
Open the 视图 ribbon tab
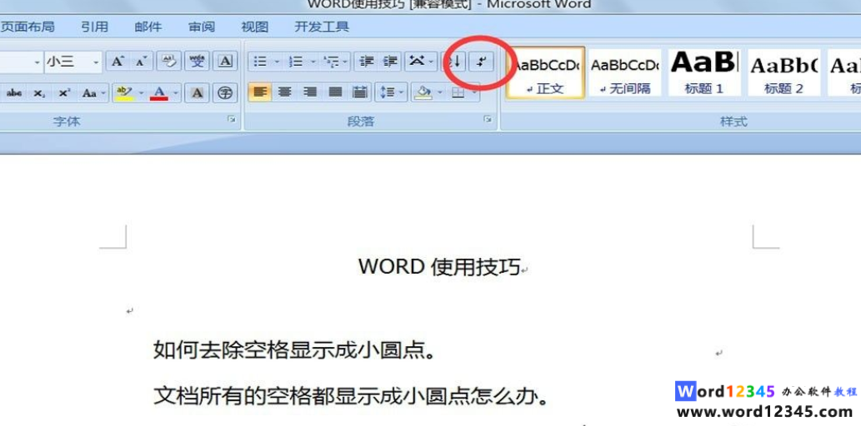click(255, 27)
